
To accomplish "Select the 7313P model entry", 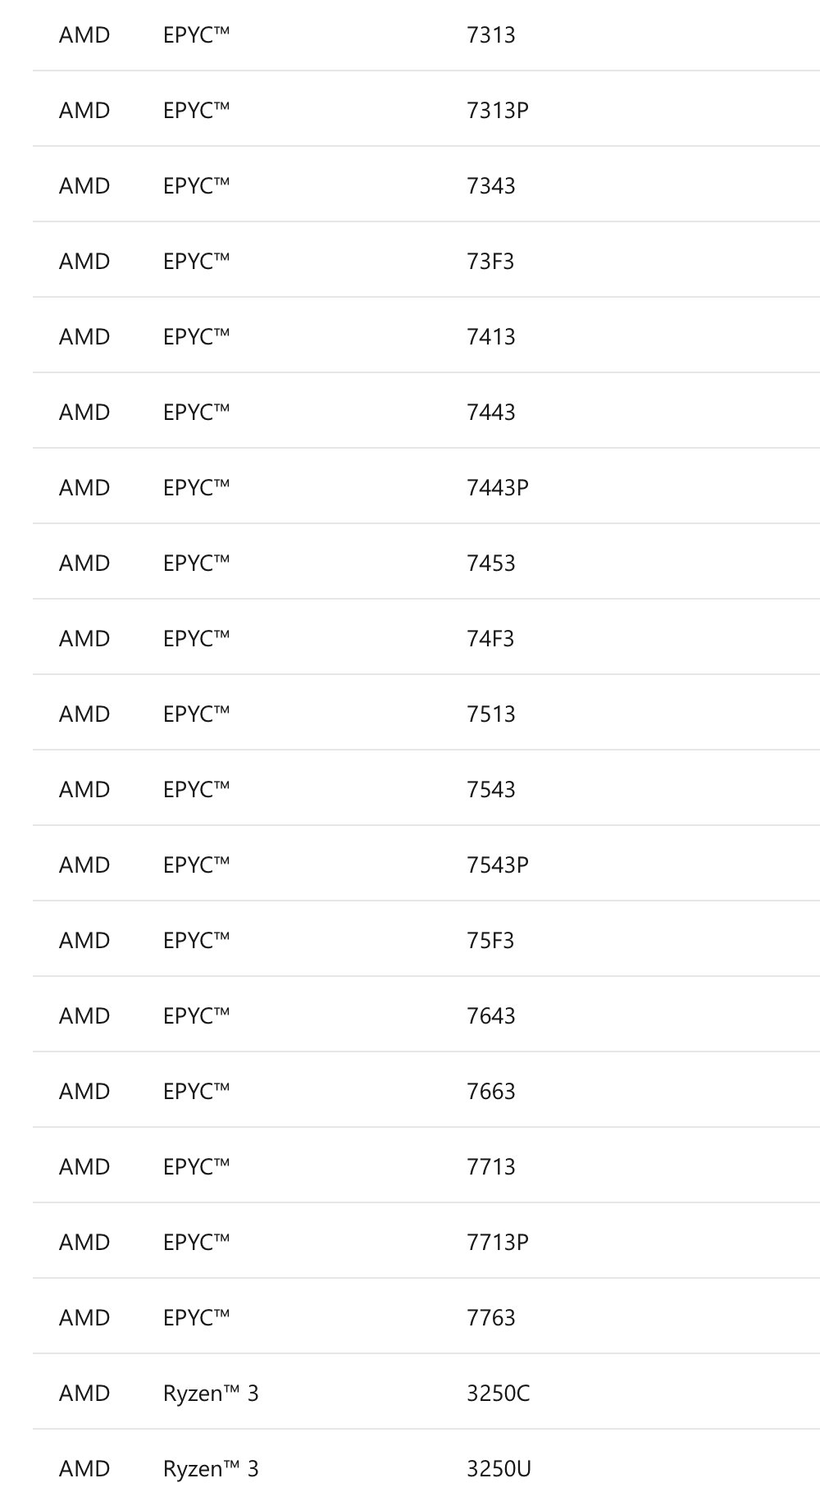I will pyautogui.click(x=497, y=111).
